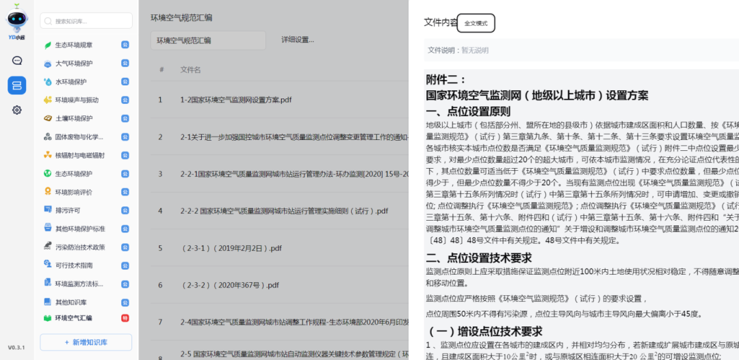
Task: Click the water drop icon beside 水环境保护
Action: [x=48, y=82]
